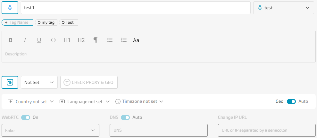Image resolution: width=317 pixels, height=138 pixels.
Task: Toggle the DNS Auto switch
Action: (x=125, y=118)
